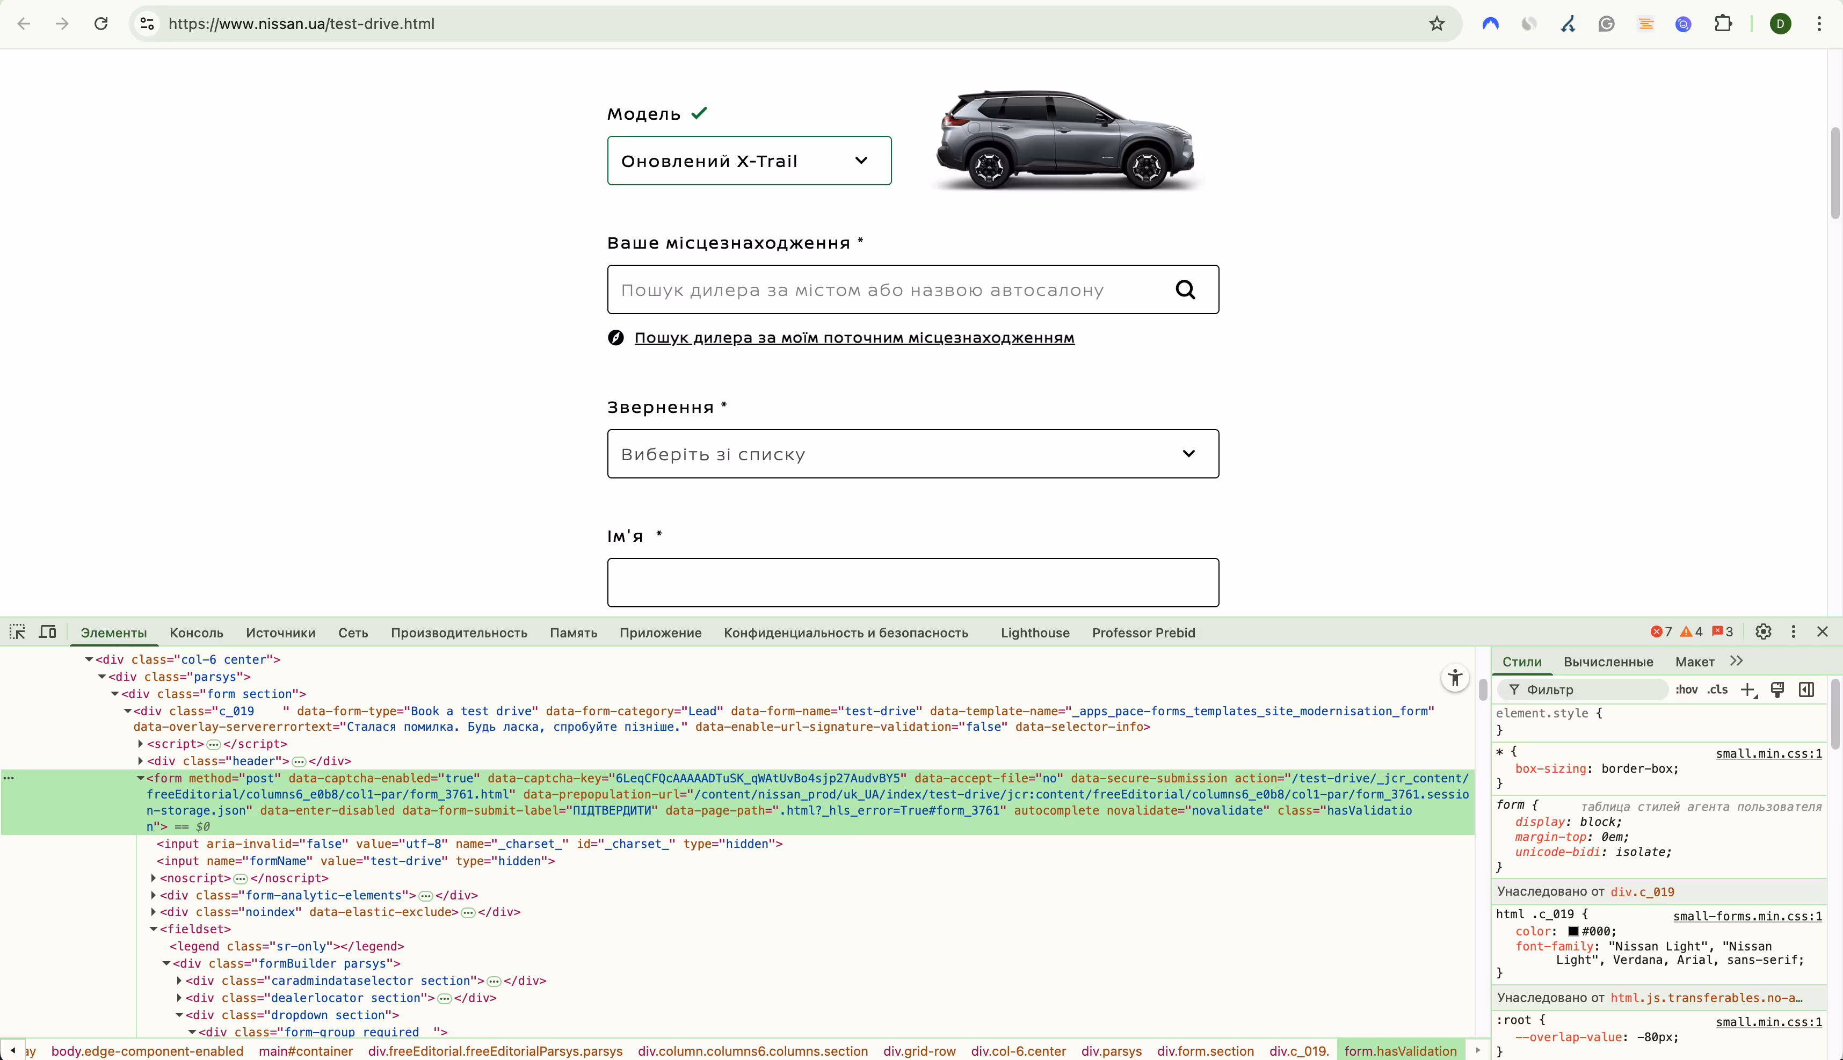
Task: Reload the current page
Action: (101, 24)
